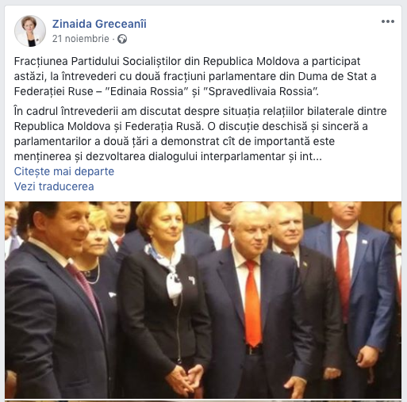
Task: Open Zinaida Greceanîi's round profile picture
Action: [30, 31]
